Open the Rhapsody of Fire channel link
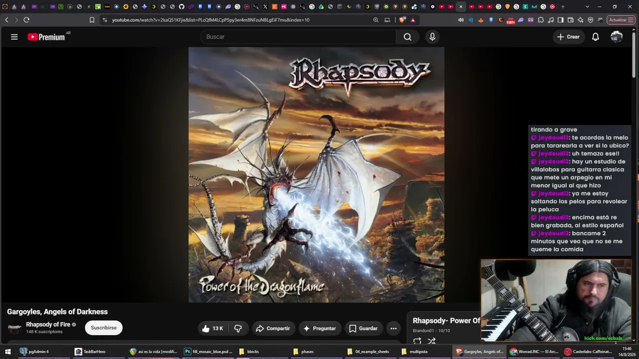 click(48, 325)
